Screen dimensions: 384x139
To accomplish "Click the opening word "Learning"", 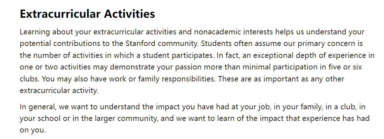I will click(x=35, y=32).
